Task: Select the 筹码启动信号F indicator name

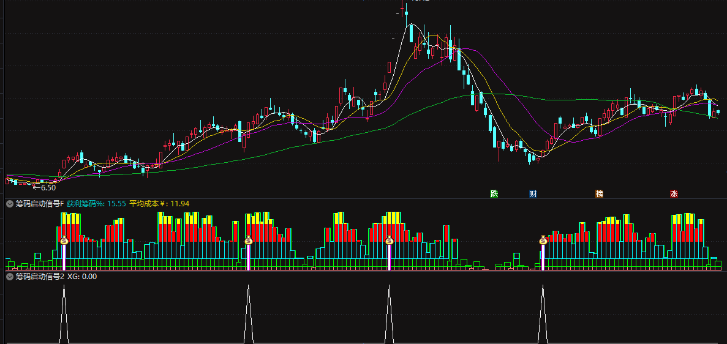Action: [39, 204]
